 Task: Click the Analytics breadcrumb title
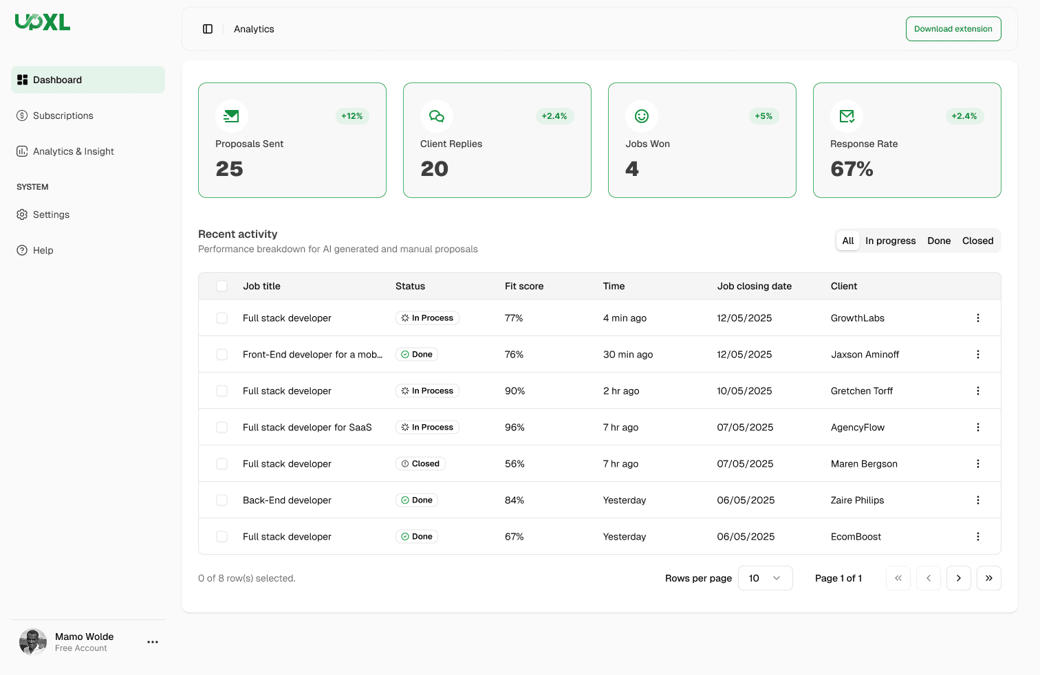[254, 29]
